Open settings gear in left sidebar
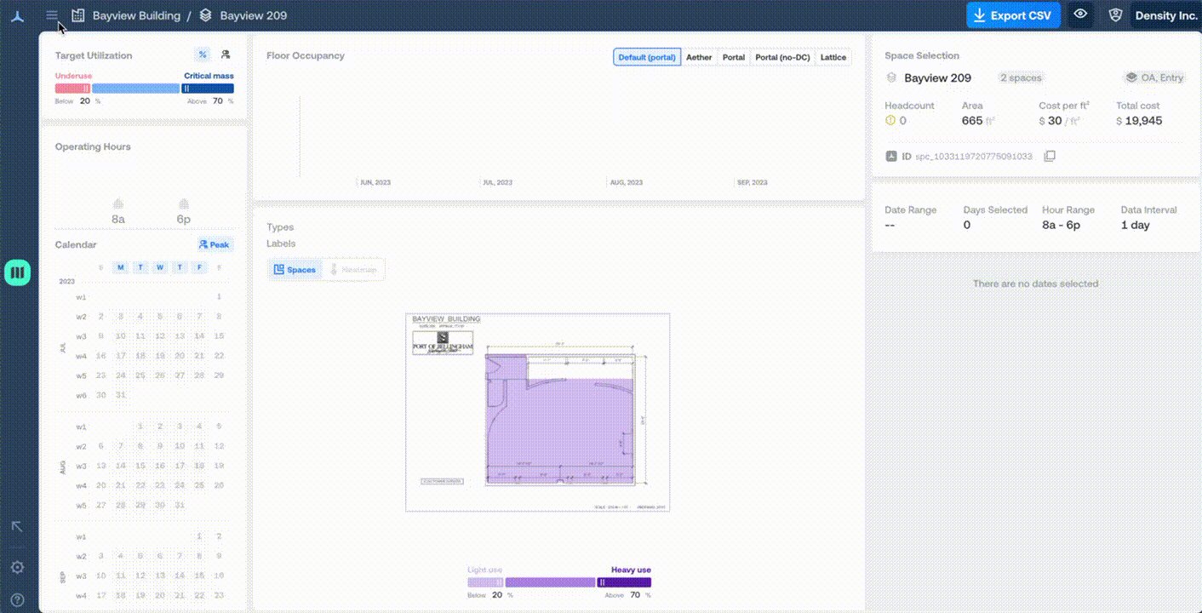 coord(17,567)
